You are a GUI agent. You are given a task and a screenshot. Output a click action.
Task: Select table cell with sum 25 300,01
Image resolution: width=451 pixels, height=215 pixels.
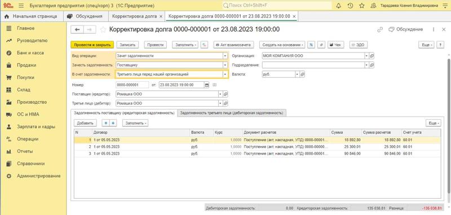click(x=346, y=147)
